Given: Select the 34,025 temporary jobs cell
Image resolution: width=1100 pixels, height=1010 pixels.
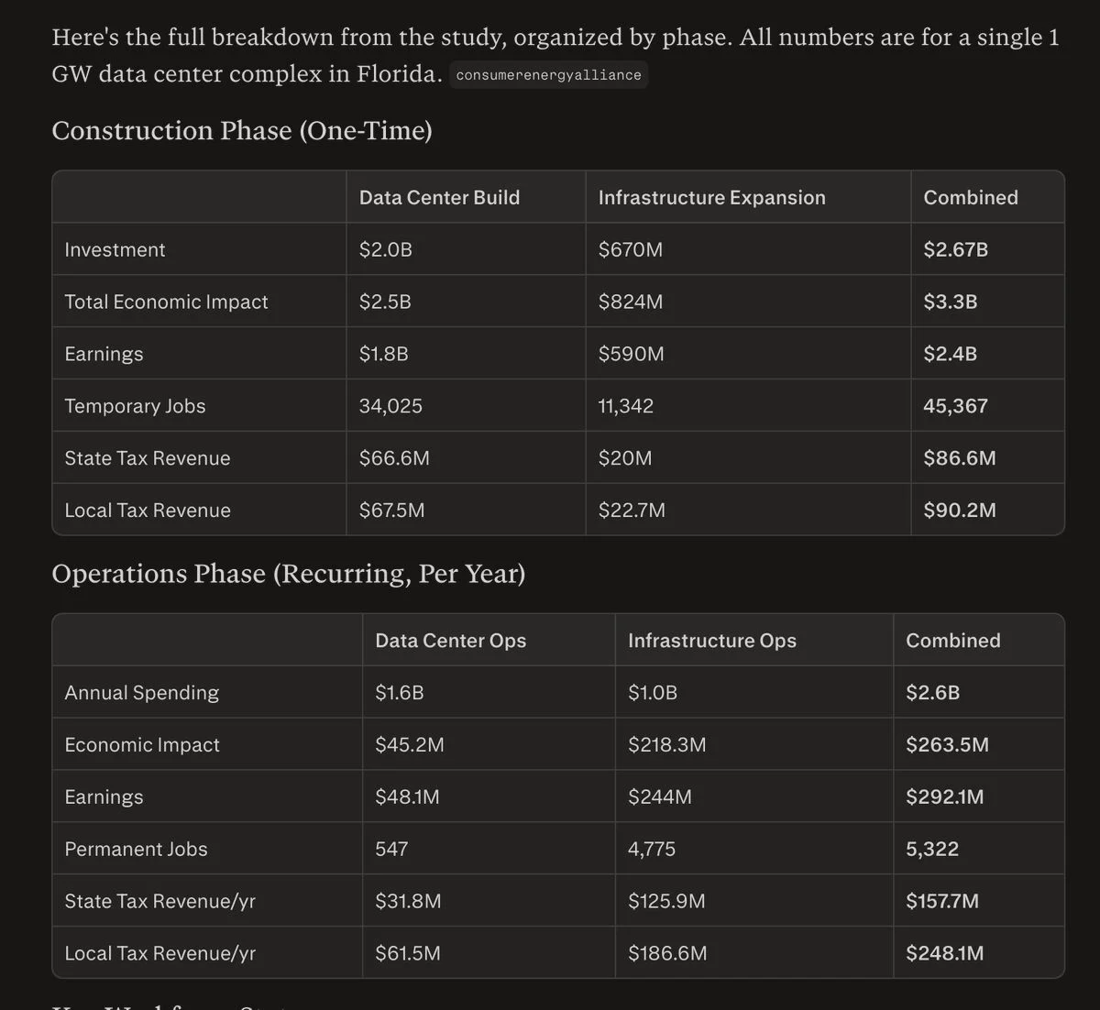Looking at the screenshot, I should 390,406.
